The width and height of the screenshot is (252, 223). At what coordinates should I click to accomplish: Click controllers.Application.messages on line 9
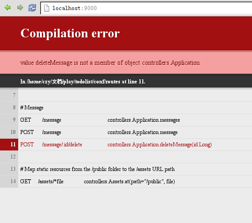tap(144, 120)
